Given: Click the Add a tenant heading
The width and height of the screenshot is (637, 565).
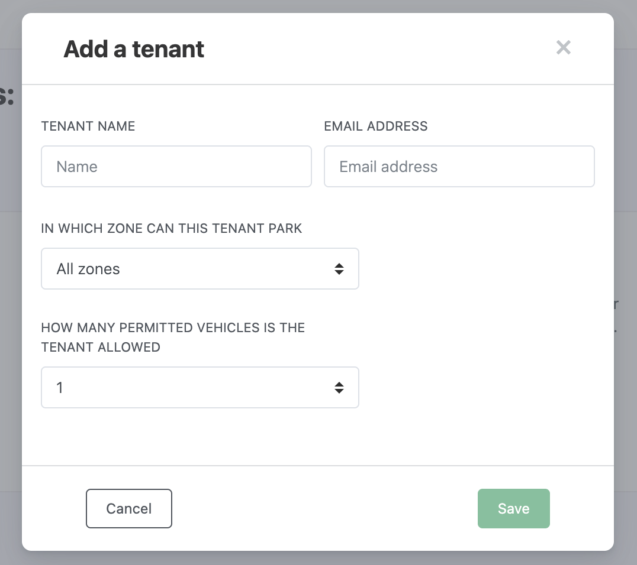Looking at the screenshot, I should [x=134, y=49].
